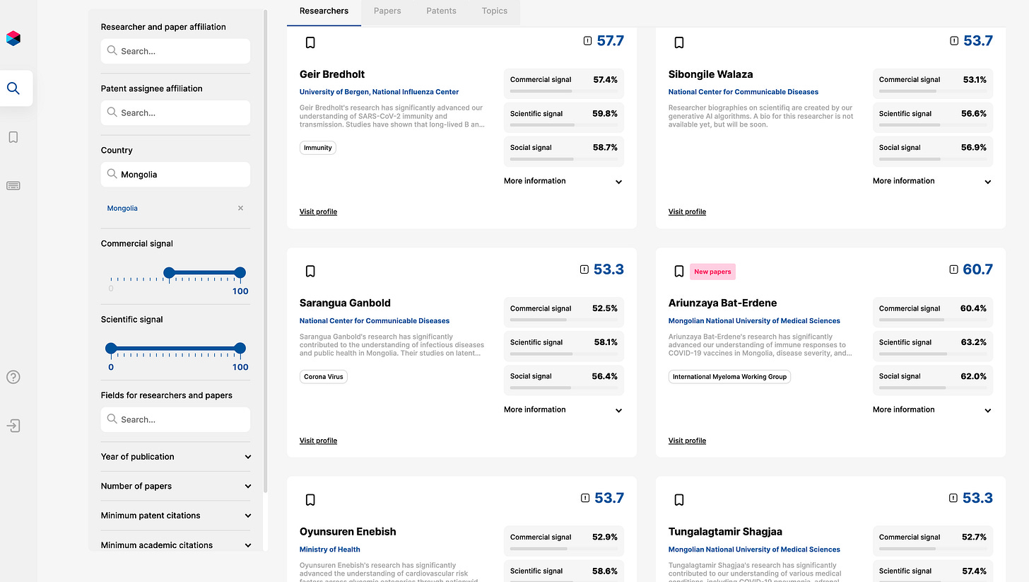Screen dimensions: 1029x582
Task: Expand Minimum academic citations filter
Action: [x=175, y=545]
